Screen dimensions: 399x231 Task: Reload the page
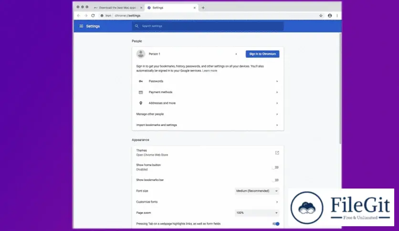93,16
